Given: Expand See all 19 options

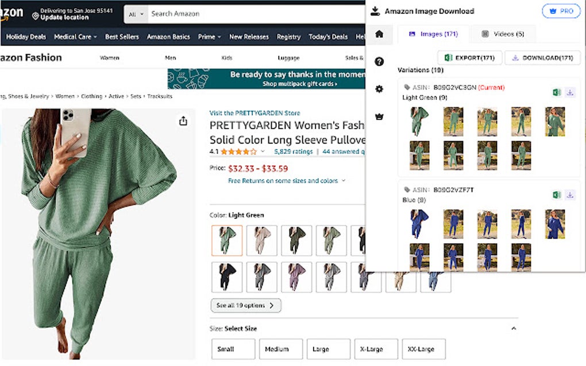Looking at the screenshot, I should click(245, 306).
